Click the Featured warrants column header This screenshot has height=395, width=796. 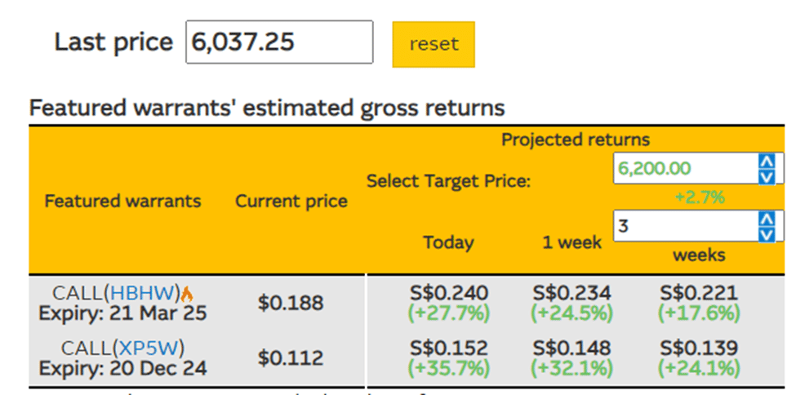point(122,201)
